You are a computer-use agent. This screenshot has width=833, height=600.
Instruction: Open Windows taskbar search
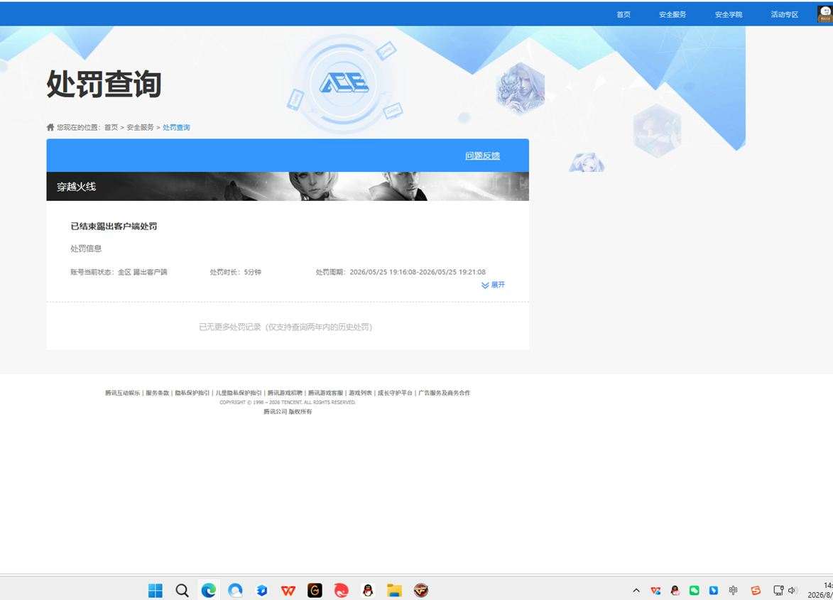tap(182, 591)
